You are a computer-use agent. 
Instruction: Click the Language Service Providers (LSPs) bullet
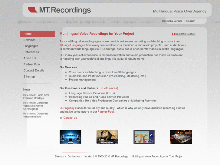[92, 93]
